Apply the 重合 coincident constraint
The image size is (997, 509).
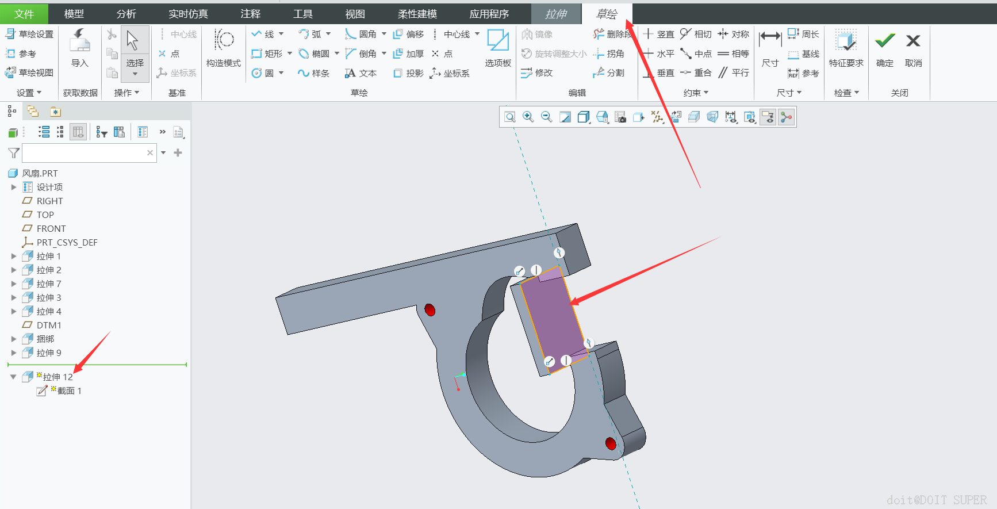[x=696, y=72]
